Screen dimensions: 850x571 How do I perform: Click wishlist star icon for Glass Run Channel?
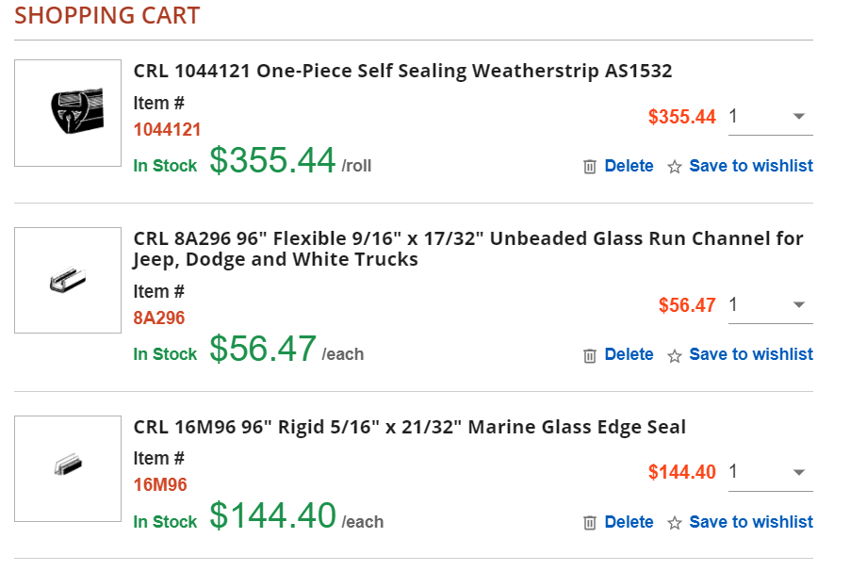point(675,355)
